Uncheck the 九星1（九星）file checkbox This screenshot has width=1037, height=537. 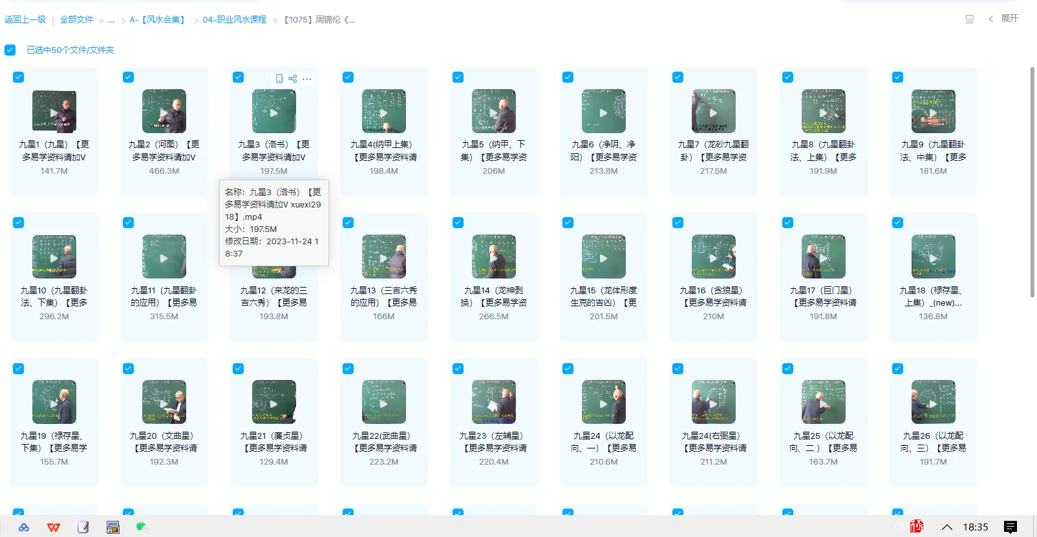[18, 77]
